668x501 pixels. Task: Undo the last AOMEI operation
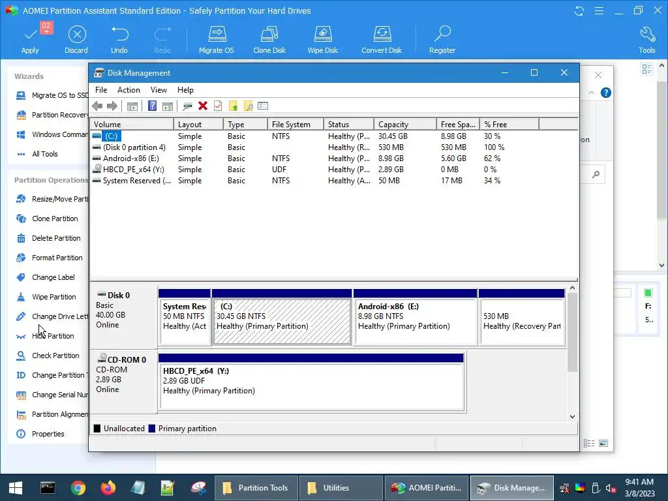click(x=119, y=40)
